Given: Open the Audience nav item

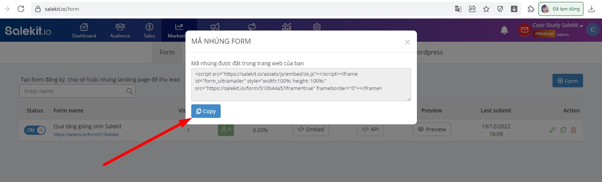Looking at the screenshot, I should (120, 31).
